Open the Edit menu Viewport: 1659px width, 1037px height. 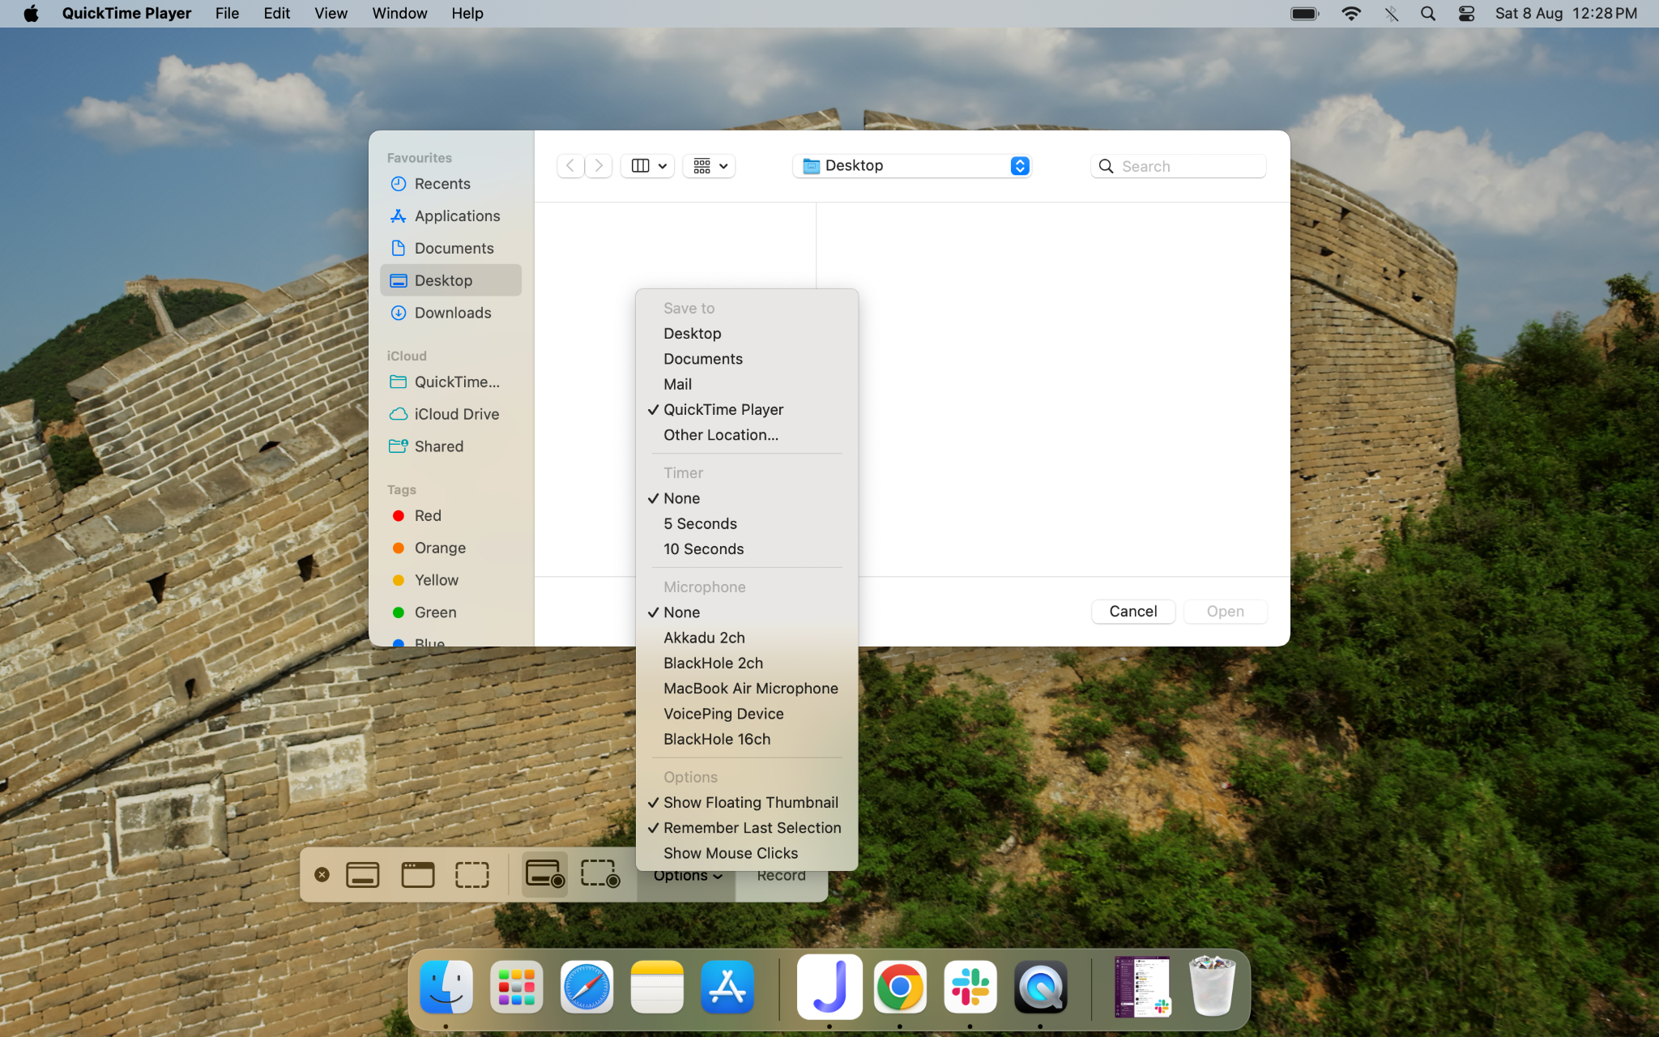276,14
